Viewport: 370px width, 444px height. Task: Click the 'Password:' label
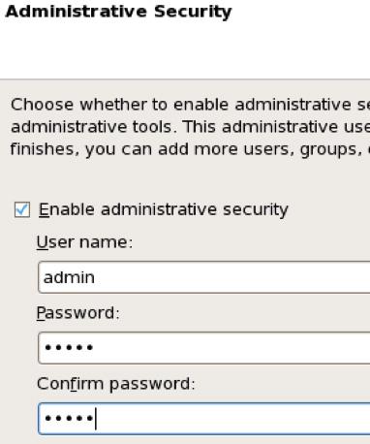click(78, 313)
